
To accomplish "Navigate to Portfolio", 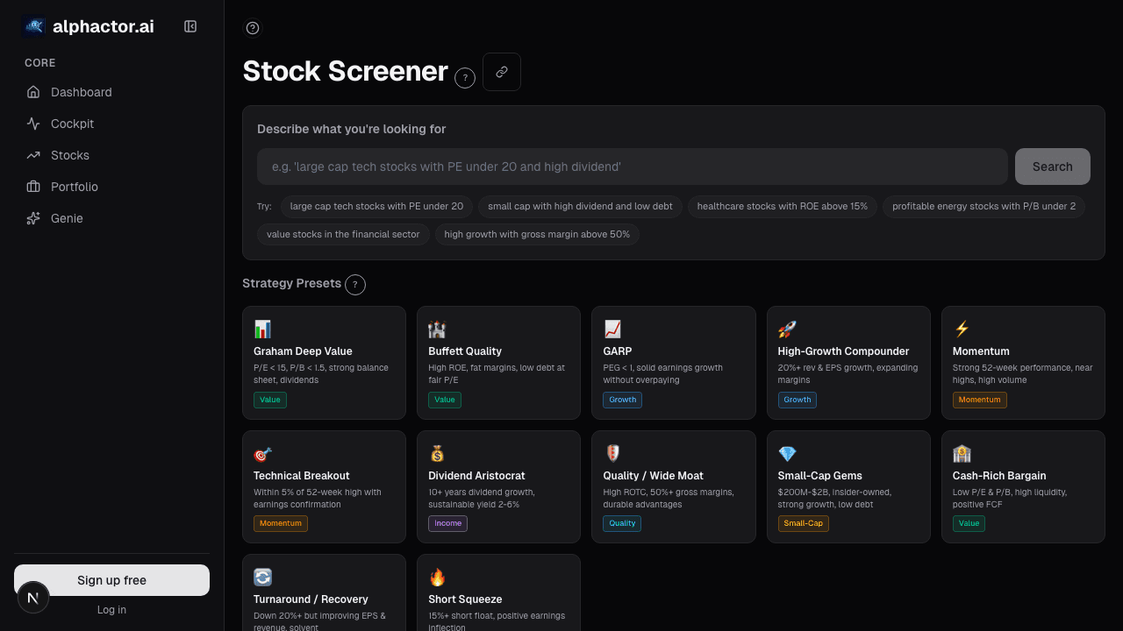I will pos(111,187).
